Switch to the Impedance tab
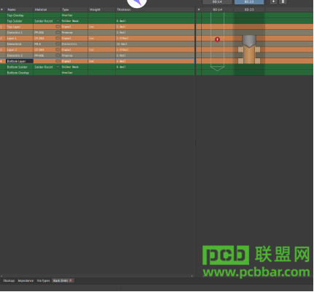The image size is (314, 292). click(25, 281)
